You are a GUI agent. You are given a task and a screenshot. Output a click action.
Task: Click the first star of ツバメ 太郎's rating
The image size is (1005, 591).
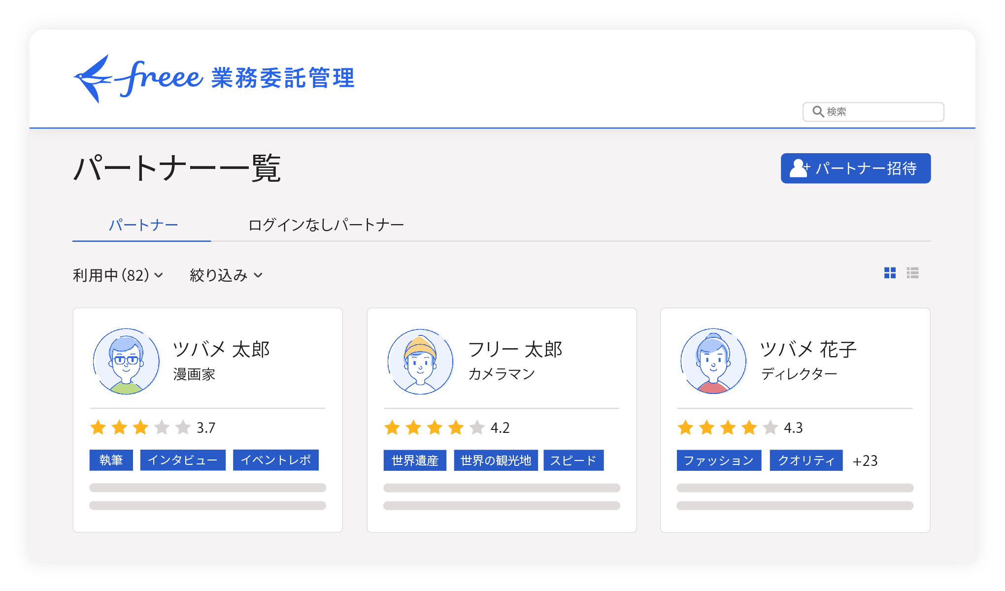click(98, 427)
